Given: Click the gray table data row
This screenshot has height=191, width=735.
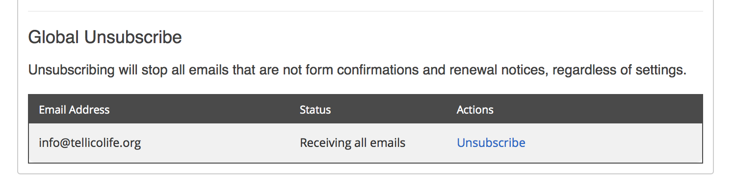Looking at the screenshot, I should point(366,143).
